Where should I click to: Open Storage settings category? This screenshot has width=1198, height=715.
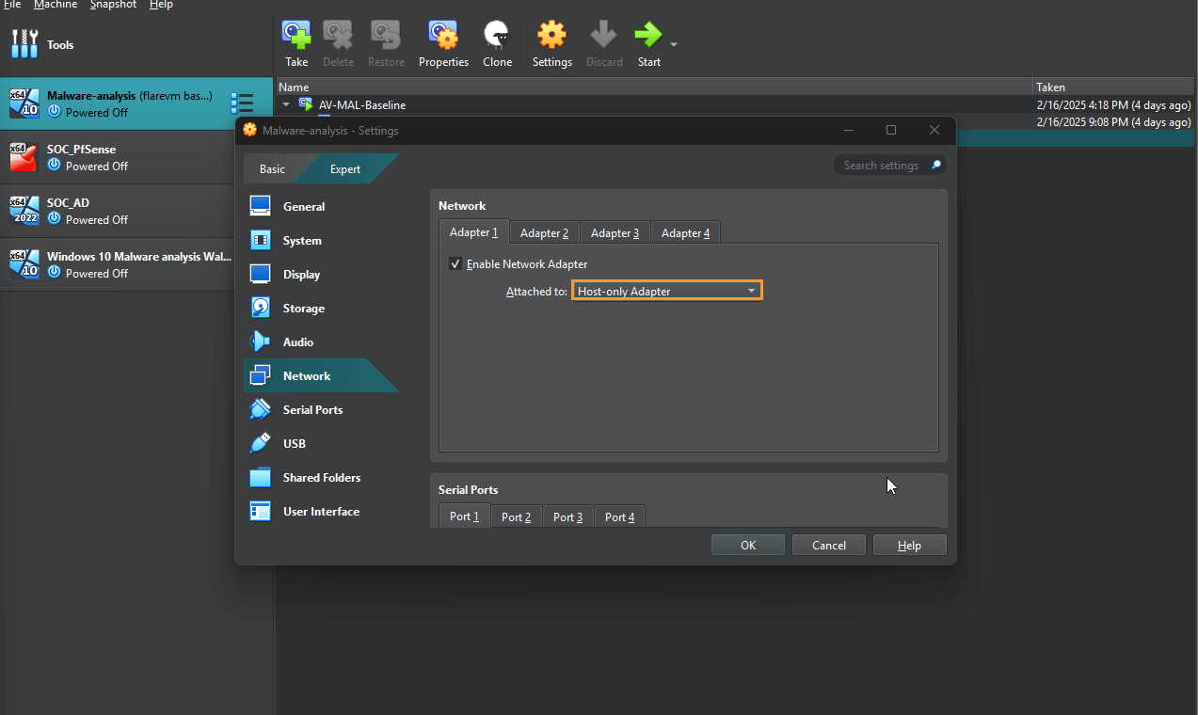pos(320,308)
